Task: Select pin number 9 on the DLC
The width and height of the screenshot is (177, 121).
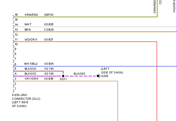Action: [15, 49]
